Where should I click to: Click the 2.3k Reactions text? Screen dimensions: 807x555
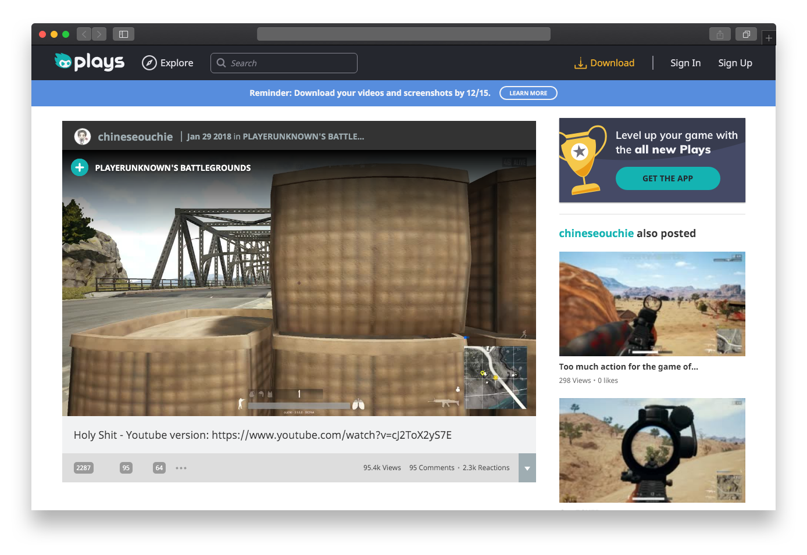tap(486, 468)
